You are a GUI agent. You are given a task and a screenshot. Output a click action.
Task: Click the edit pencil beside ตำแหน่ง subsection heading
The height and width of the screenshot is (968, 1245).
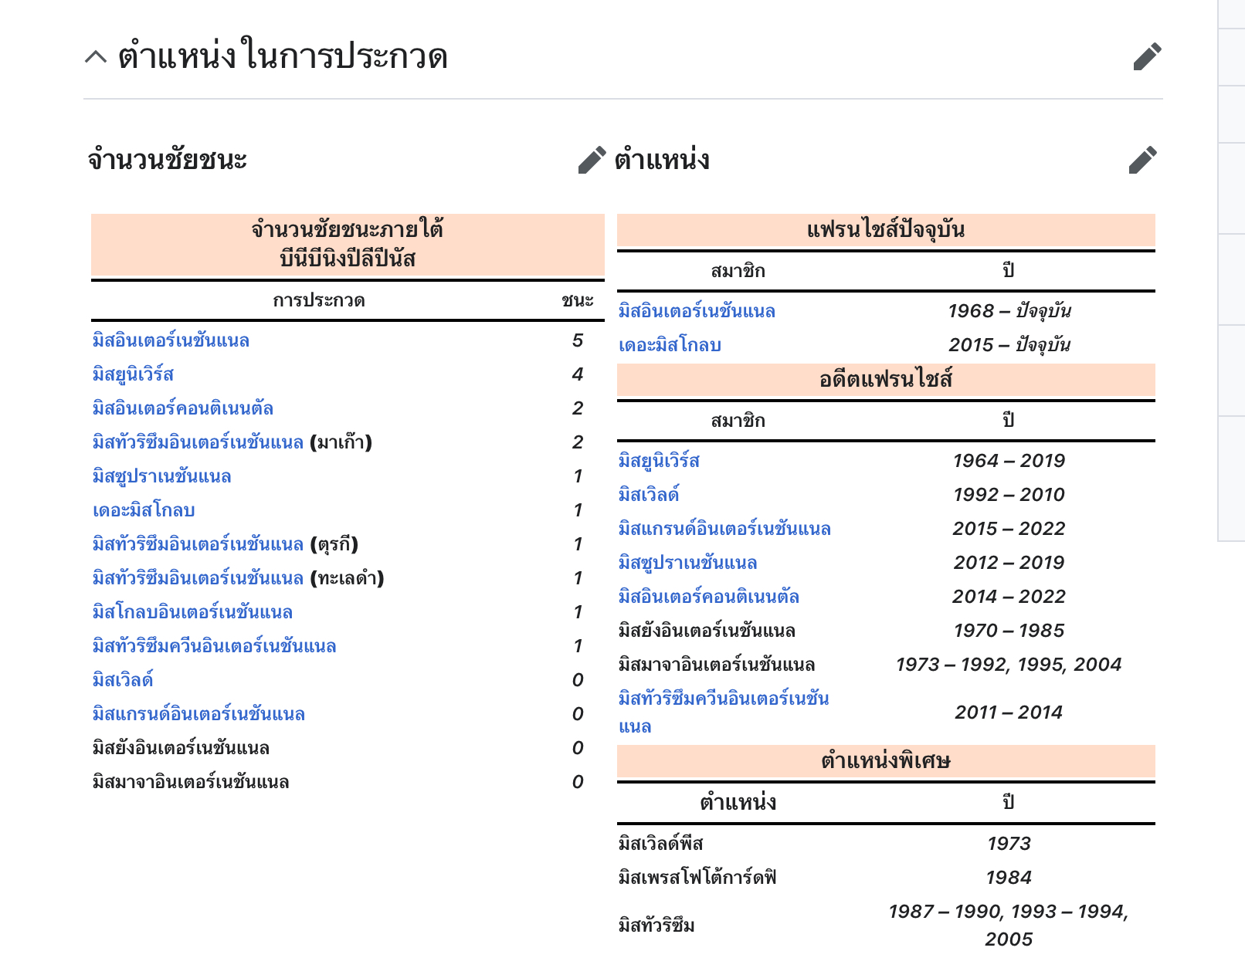(1142, 160)
